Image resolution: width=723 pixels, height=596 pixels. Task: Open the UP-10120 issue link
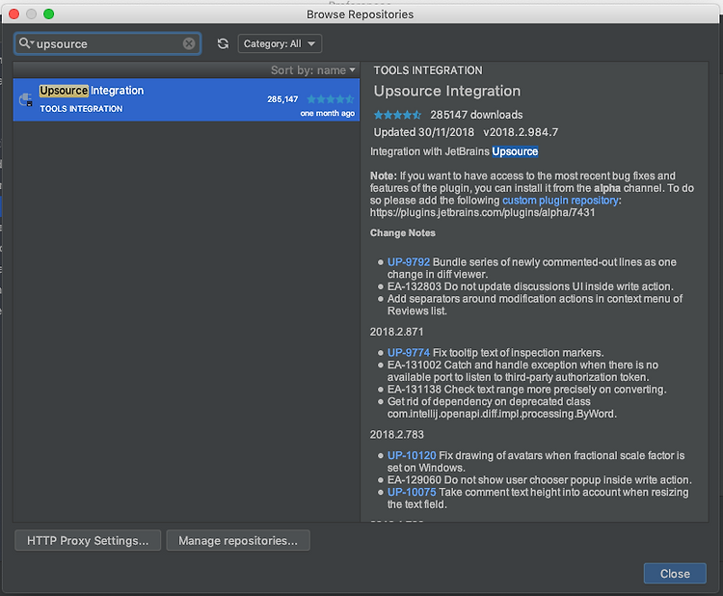click(x=412, y=456)
